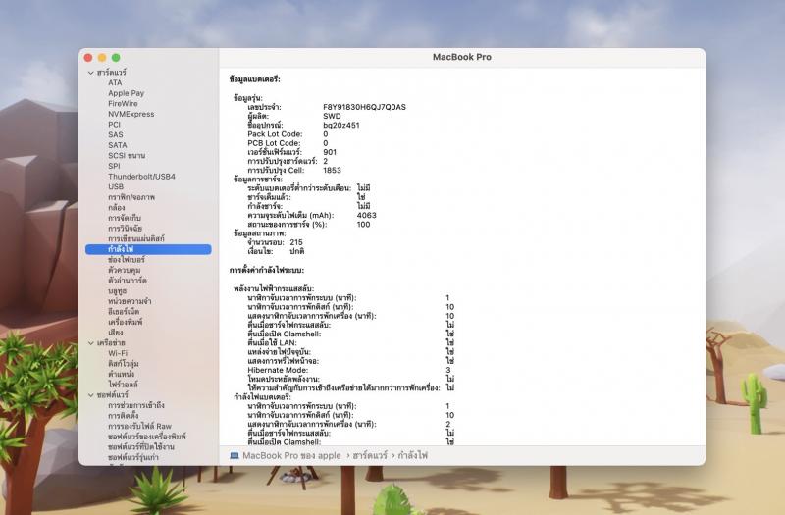Select ATA in the sidebar
The height and width of the screenshot is (515, 785).
coord(115,82)
